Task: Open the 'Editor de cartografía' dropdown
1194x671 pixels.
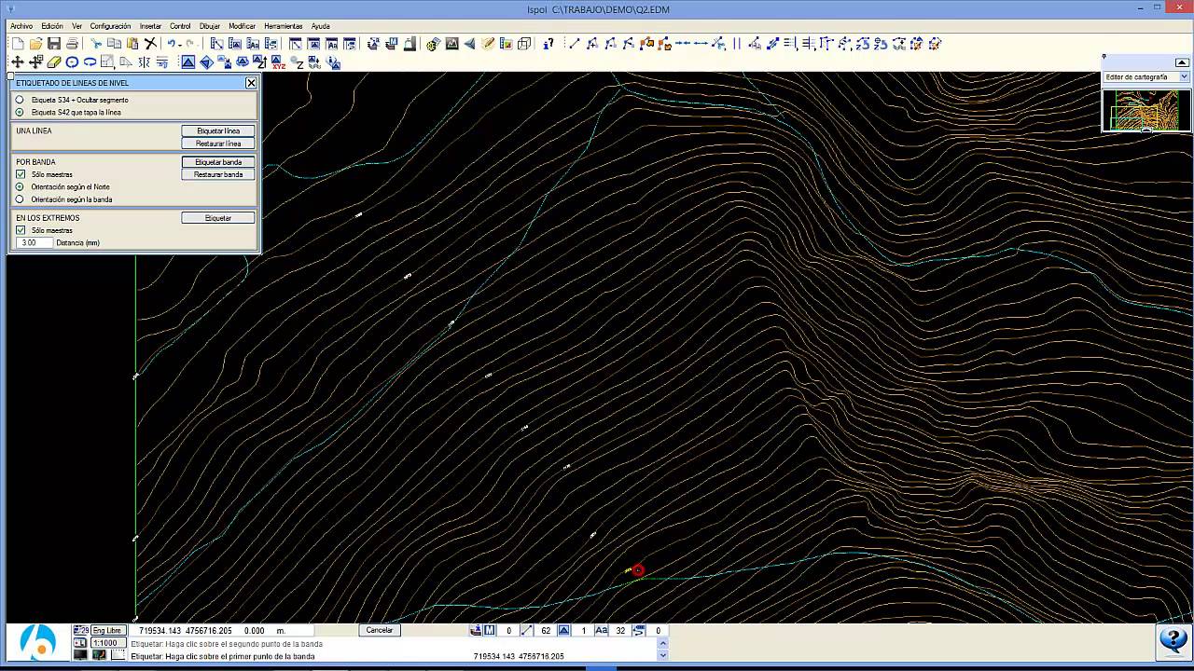Action: point(1145,77)
